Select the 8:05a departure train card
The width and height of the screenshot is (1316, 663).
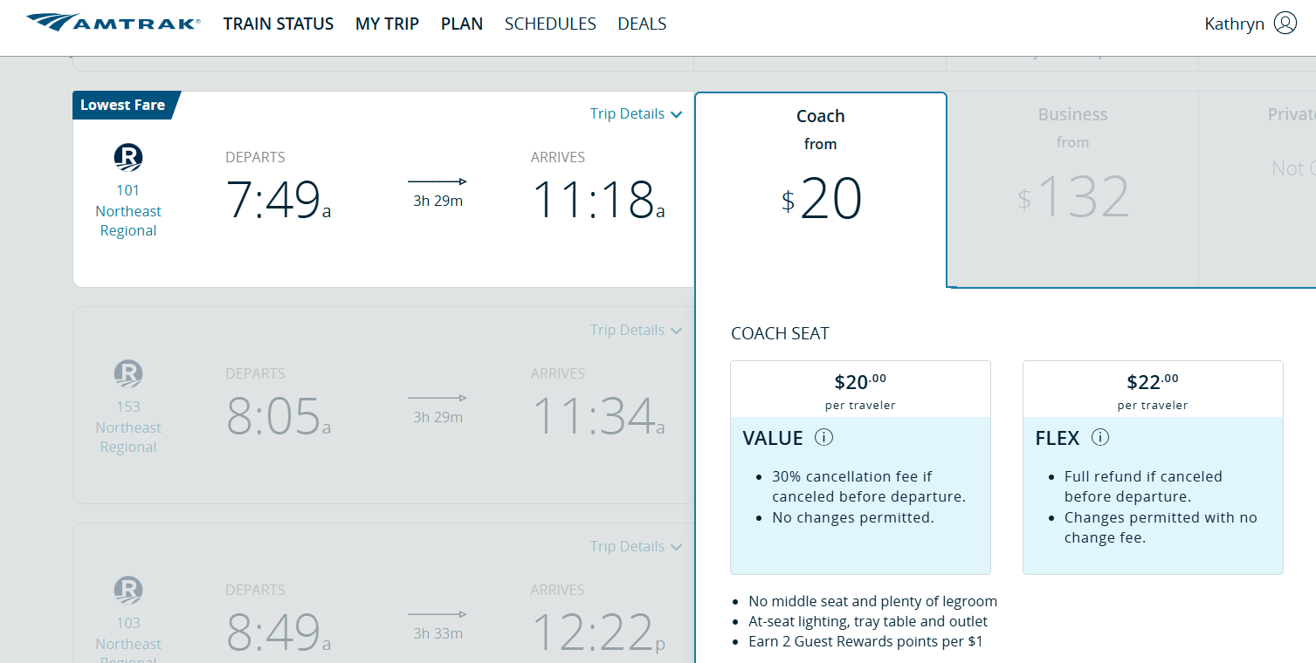[x=383, y=405]
